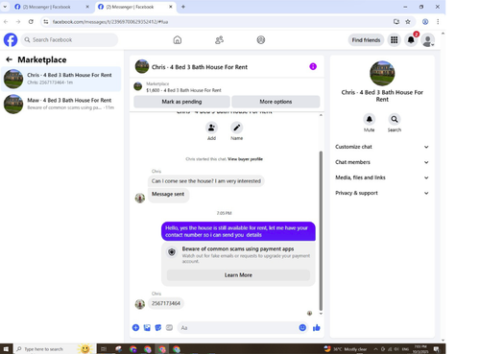Image resolution: width=480 pixels, height=354 pixels.
Task: Edit the chat name pencil icon
Action: coord(236,128)
